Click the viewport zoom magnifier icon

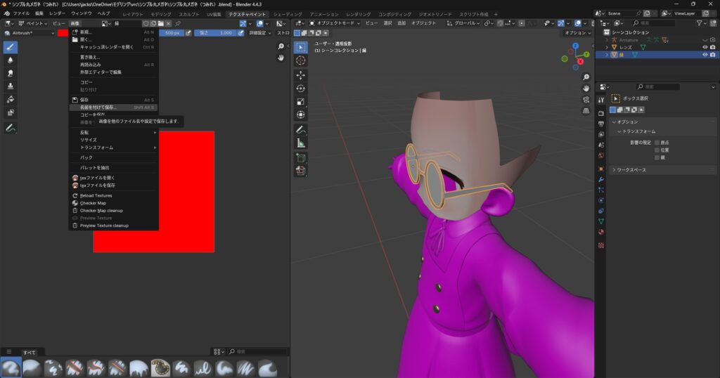click(x=586, y=77)
